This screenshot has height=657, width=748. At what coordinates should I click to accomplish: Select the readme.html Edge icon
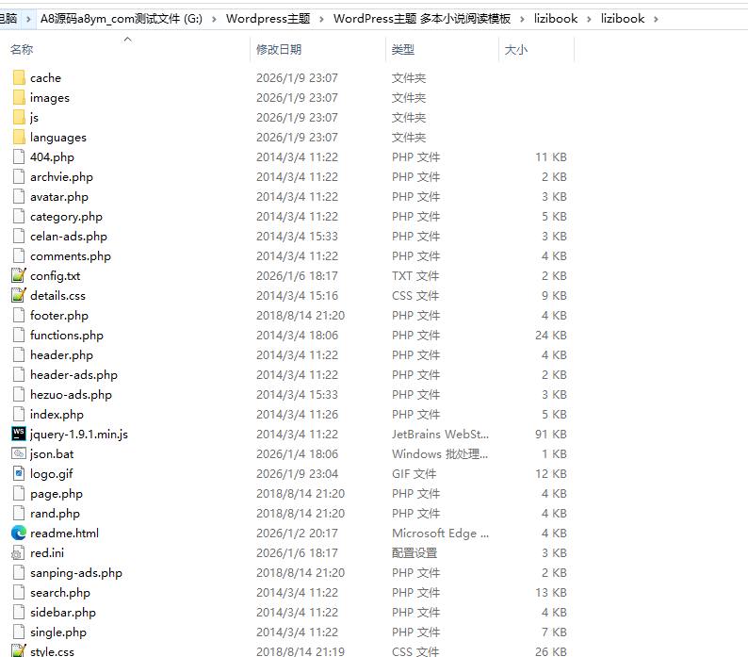(x=19, y=534)
